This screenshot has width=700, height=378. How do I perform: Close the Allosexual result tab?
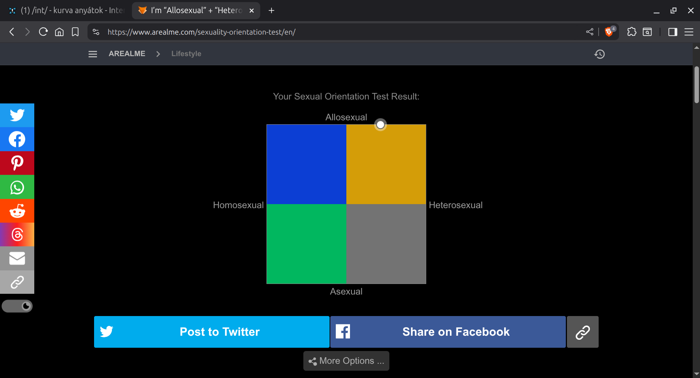tap(252, 11)
